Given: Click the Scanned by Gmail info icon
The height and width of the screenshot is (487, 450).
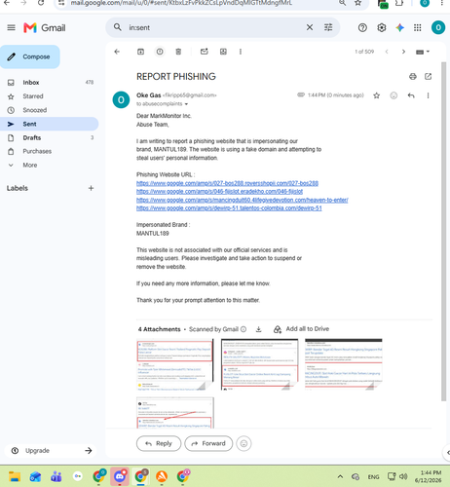Looking at the screenshot, I should pos(244,329).
